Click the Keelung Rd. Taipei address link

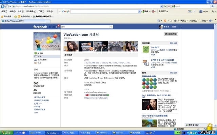click(x=107, y=63)
